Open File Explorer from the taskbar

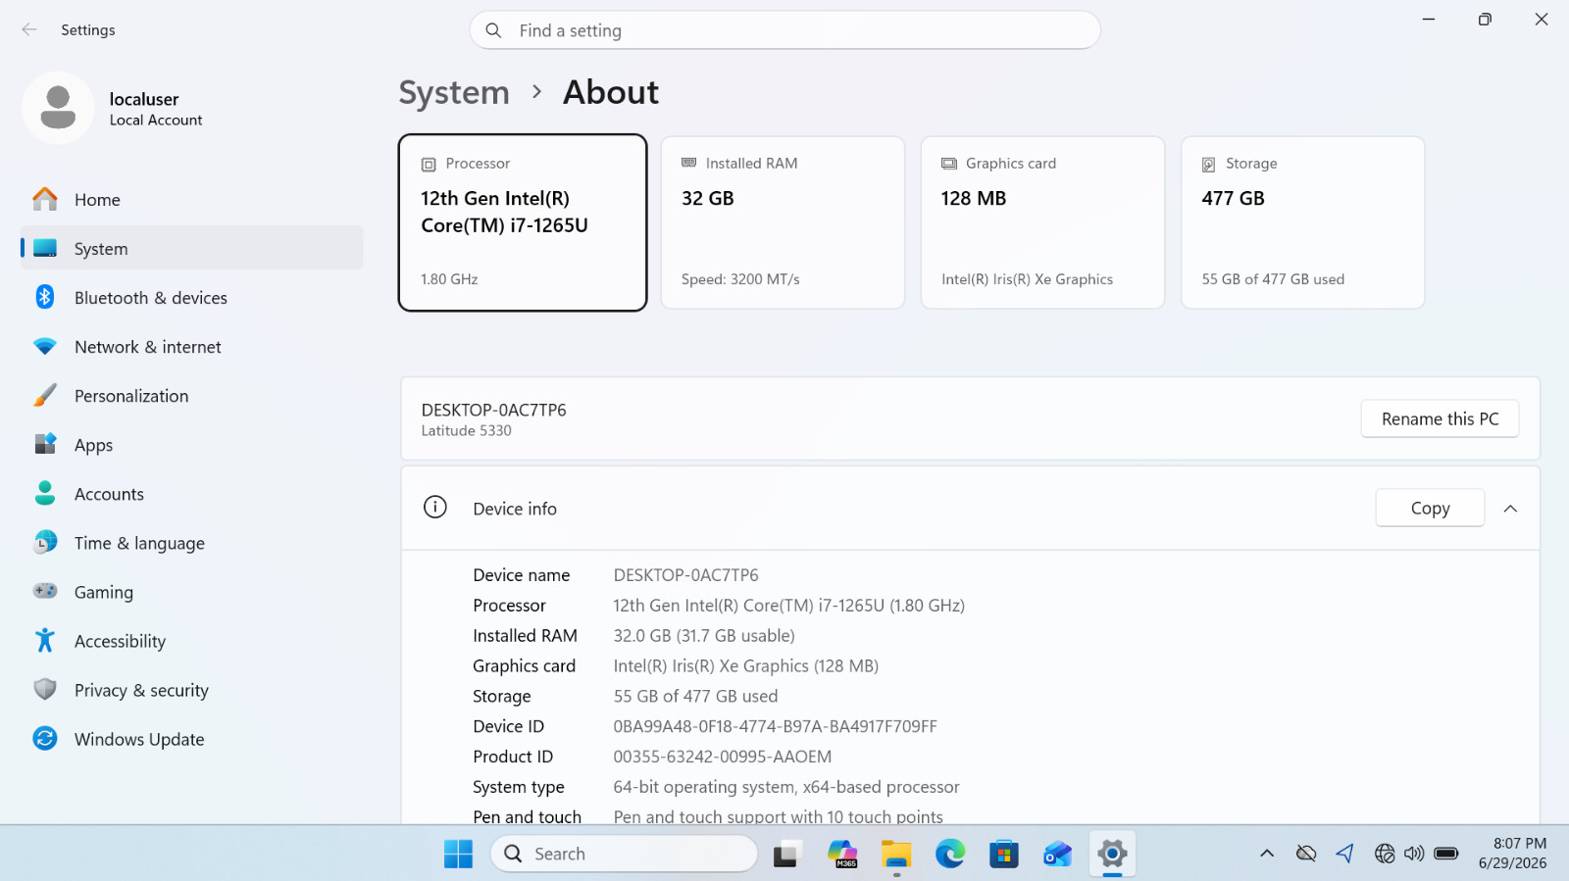[896, 854]
